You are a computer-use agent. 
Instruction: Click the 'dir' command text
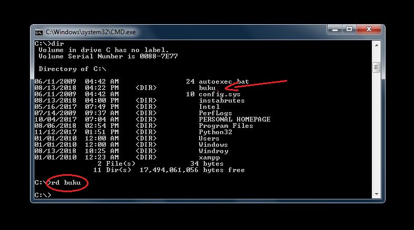(57, 44)
